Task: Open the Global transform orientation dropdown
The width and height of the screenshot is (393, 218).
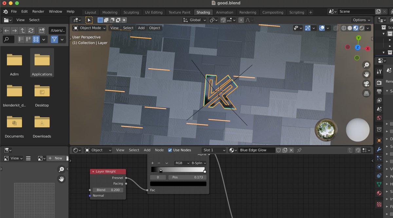Action: 195,20
